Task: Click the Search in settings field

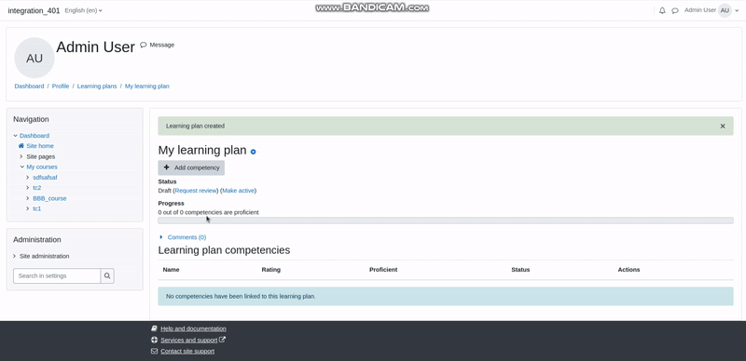Action: tap(57, 276)
